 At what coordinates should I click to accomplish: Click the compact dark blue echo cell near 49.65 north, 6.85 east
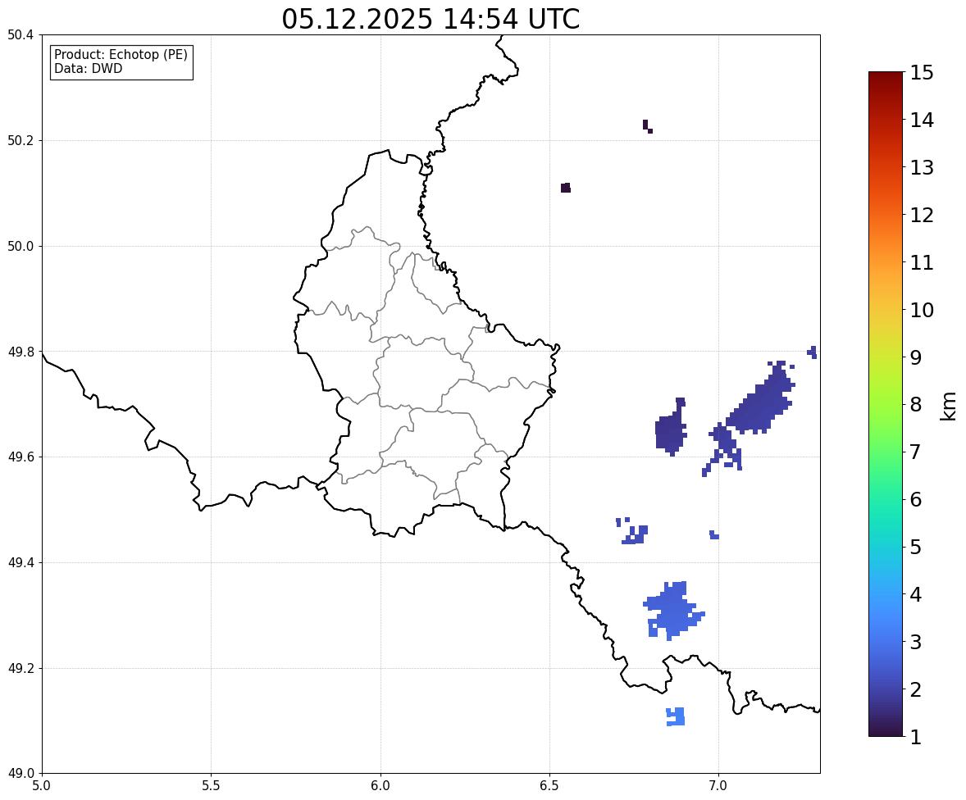click(670, 429)
